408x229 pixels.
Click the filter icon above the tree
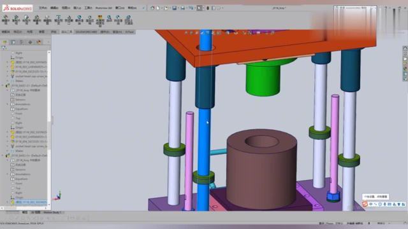(4, 48)
